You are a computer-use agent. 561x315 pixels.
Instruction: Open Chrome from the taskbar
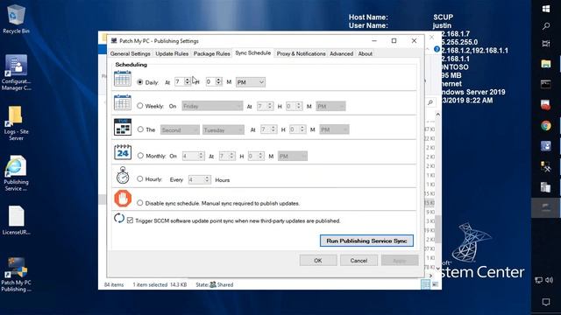click(x=546, y=126)
